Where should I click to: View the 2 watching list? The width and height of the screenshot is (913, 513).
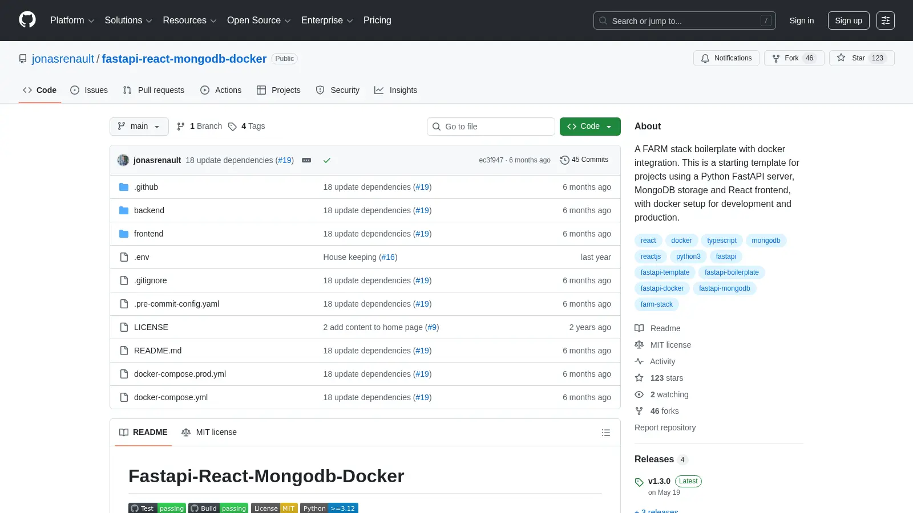coord(662,394)
